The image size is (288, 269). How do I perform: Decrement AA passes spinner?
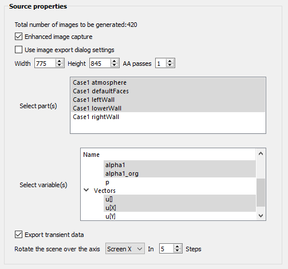pos(169,65)
